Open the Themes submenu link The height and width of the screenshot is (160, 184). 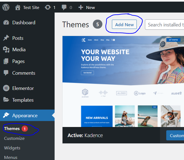tap(12, 129)
